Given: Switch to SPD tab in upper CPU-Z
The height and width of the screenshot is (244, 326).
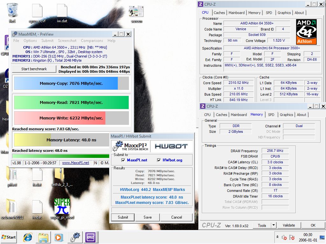Looking at the screenshot, I should coord(269,13).
